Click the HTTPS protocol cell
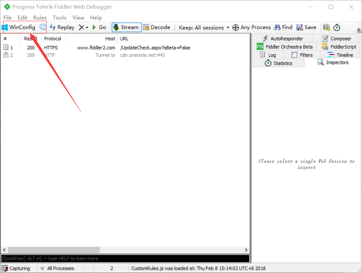This screenshot has width=362, height=273. coord(51,48)
